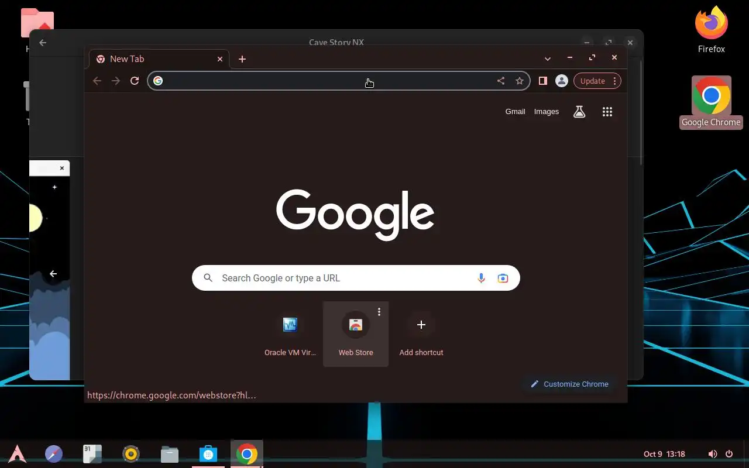Viewport: 749px width, 468px height.
Task: Switch to Chrome in taskbar
Action: pyautogui.click(x=247, y=454)
